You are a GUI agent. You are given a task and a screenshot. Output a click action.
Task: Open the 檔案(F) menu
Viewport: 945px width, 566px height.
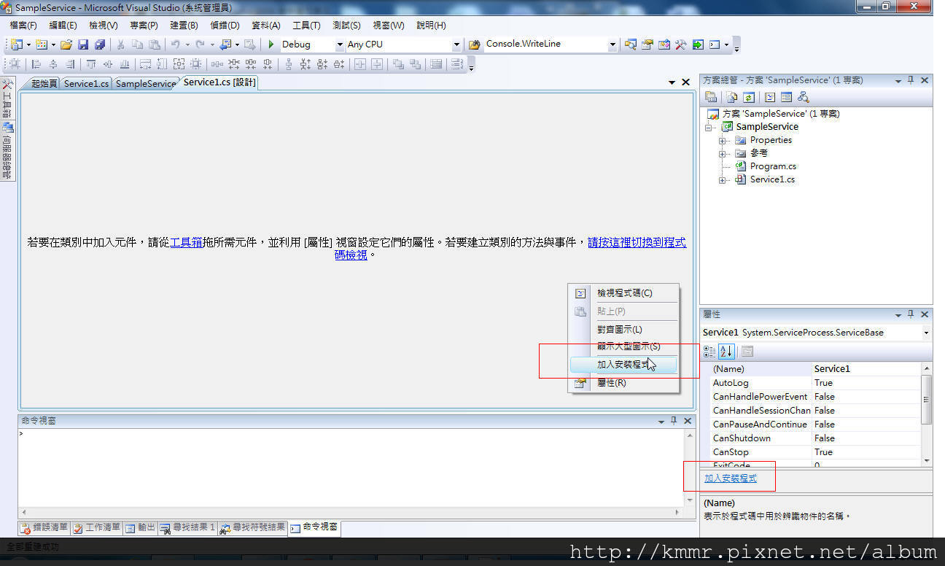[x=23, y=25]
